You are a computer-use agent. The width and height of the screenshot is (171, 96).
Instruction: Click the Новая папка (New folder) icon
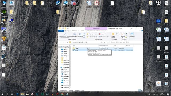[x=113, y=34]
